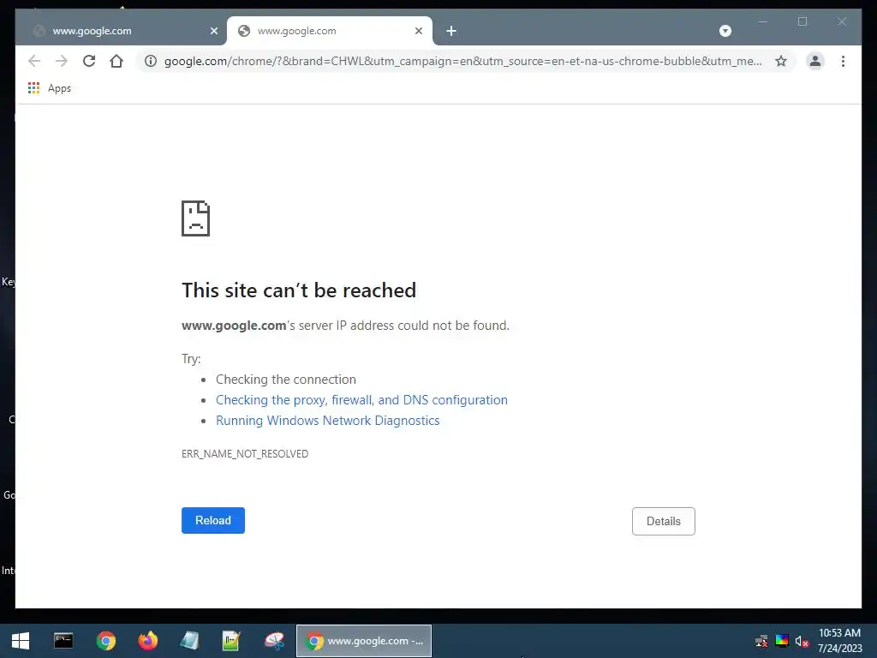Open the blue notebook taskbar app
Viewport: 877px width, 658px height.
click(189, 641)
